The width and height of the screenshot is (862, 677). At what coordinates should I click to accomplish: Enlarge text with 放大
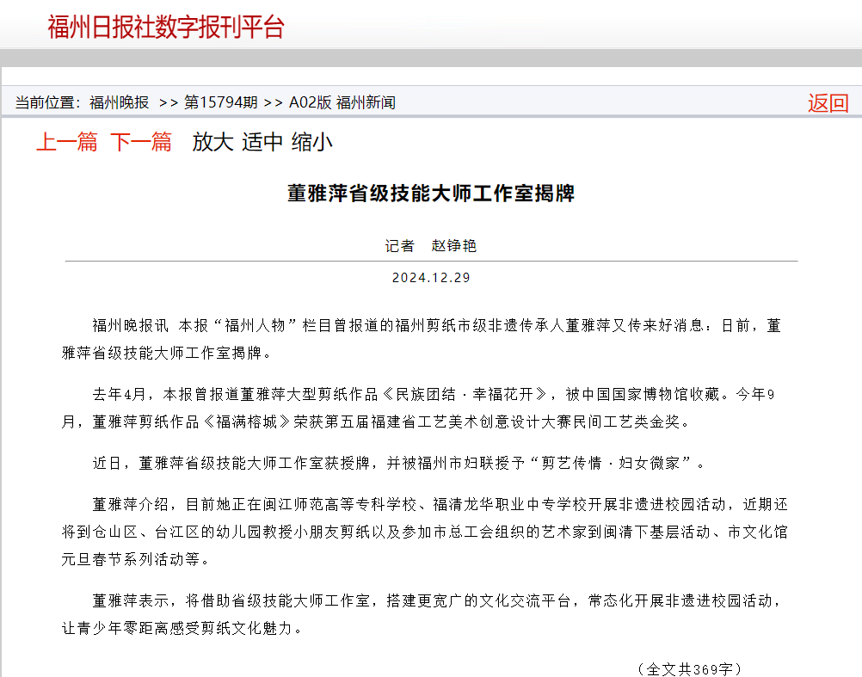tap(212, 142)
